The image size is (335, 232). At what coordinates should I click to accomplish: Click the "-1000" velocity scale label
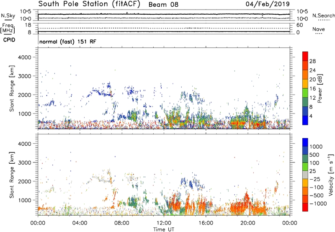(318, 204)
